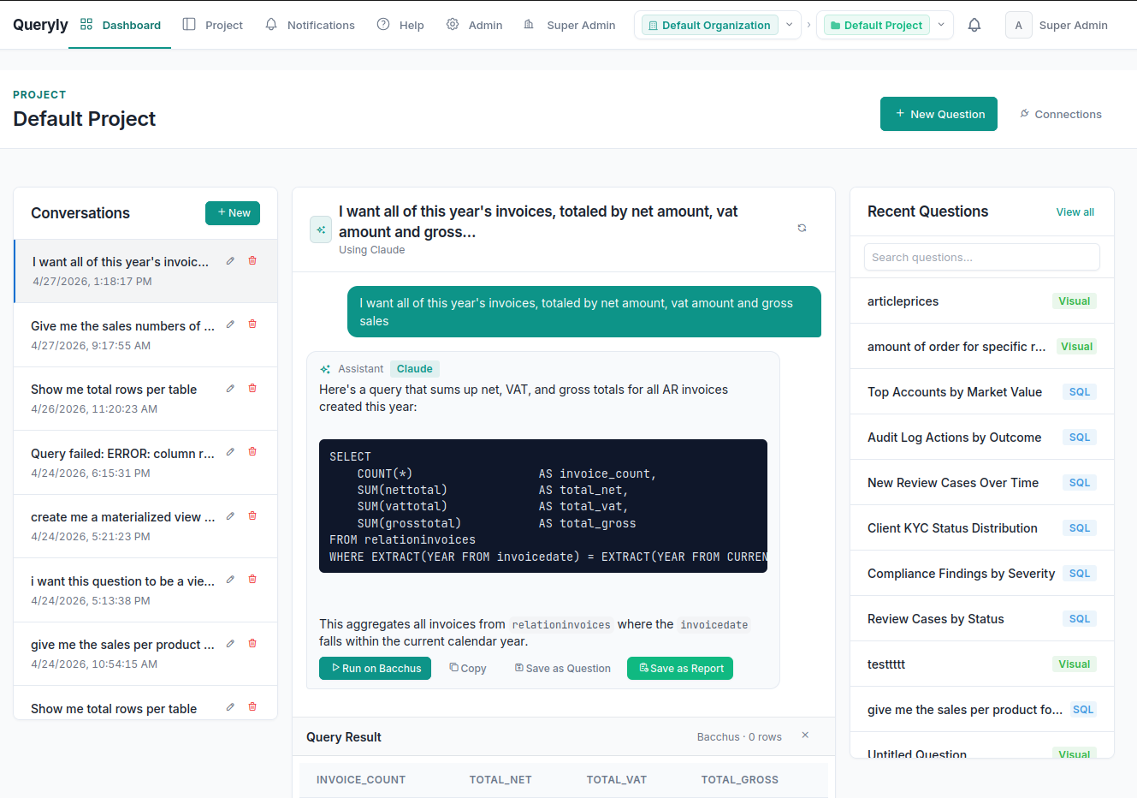Switch to the Admin tab

coord(475,26)
